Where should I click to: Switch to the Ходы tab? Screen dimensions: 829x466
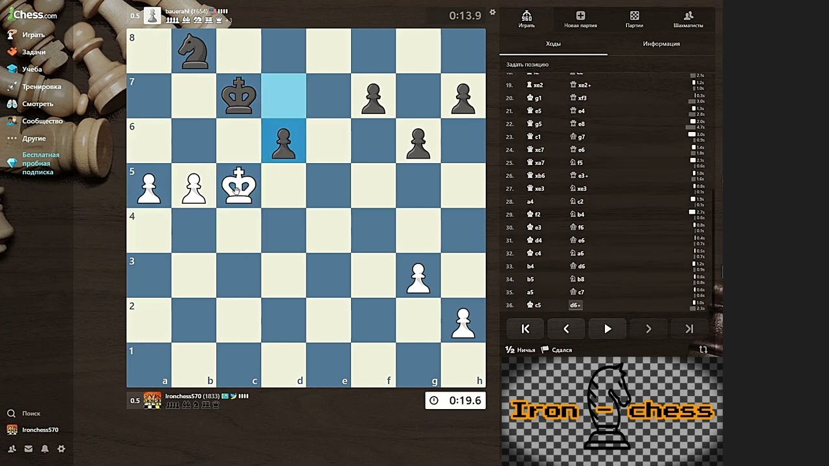[x=553, y=44]
